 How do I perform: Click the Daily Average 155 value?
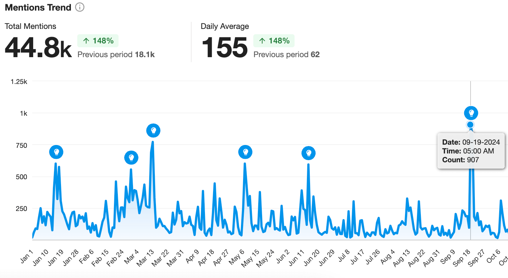point(225,47)
